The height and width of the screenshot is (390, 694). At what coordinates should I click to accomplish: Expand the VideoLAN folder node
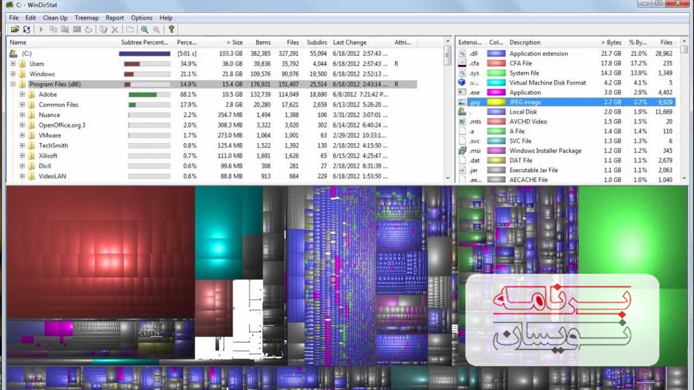point(22,176)
